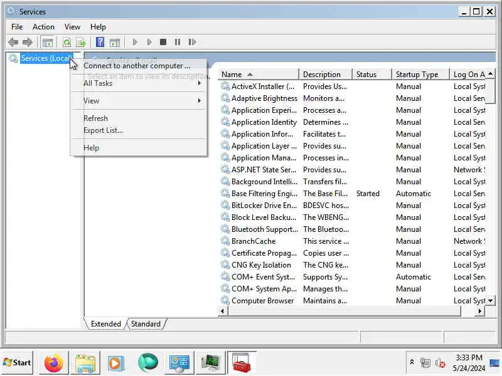
Task: Click the Back arrow toolbar icon
Action: click(13, 42)
